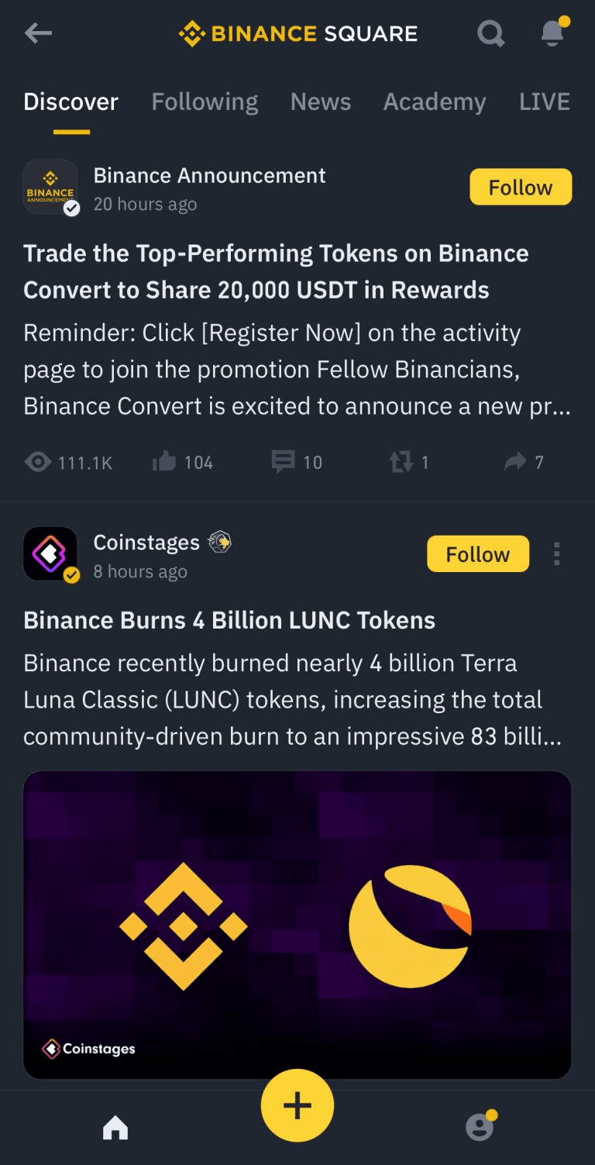Open notifications bell icon

click(552, 33)
